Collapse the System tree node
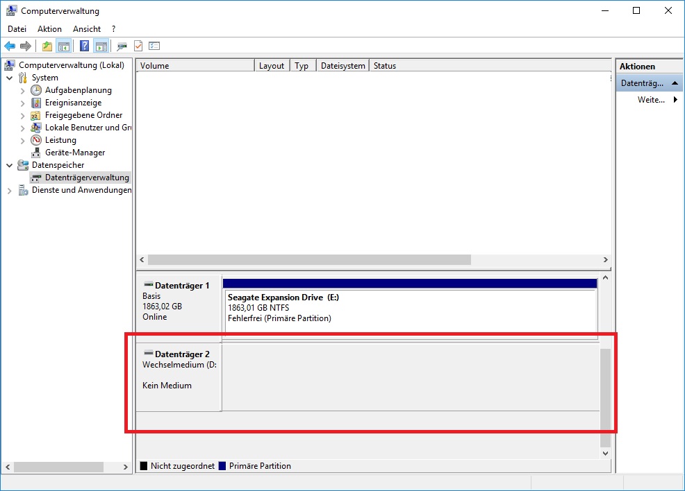 10,78
